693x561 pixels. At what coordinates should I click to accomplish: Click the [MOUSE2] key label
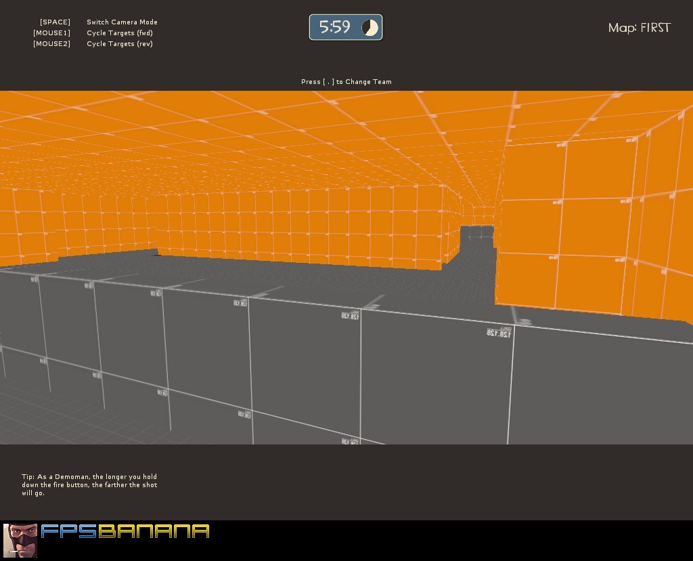click(51, 44)
